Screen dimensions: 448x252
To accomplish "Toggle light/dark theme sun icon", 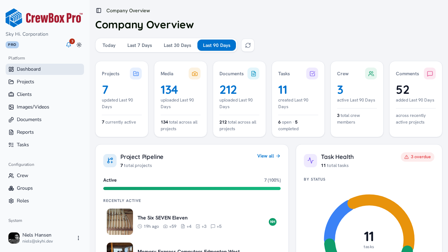I will coord(79,45).
